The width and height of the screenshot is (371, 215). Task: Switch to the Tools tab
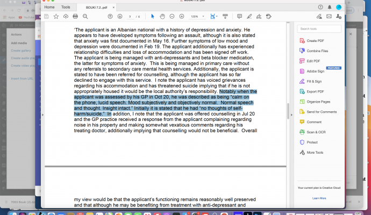coord(66,7)
